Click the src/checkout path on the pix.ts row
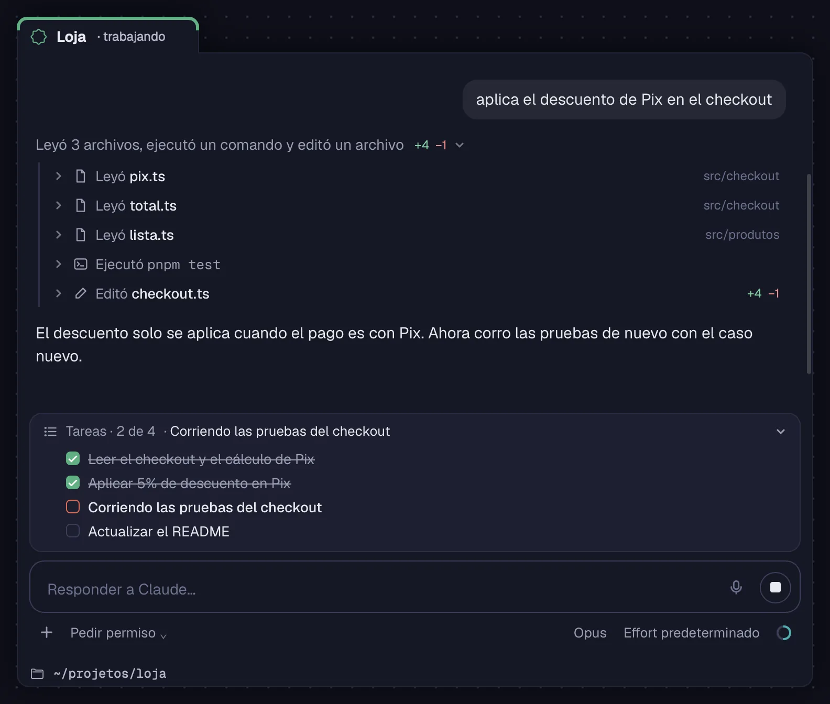The width and height of the screenshot is (830, 704). click(741, 176)
